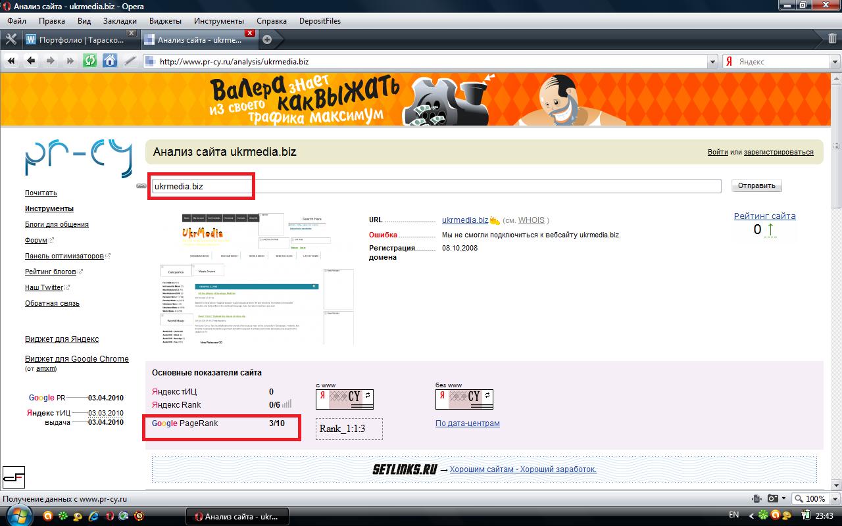Open the Инструменты menu
The height and width of the screenshot is (526, 842).
tap(220, 21)
